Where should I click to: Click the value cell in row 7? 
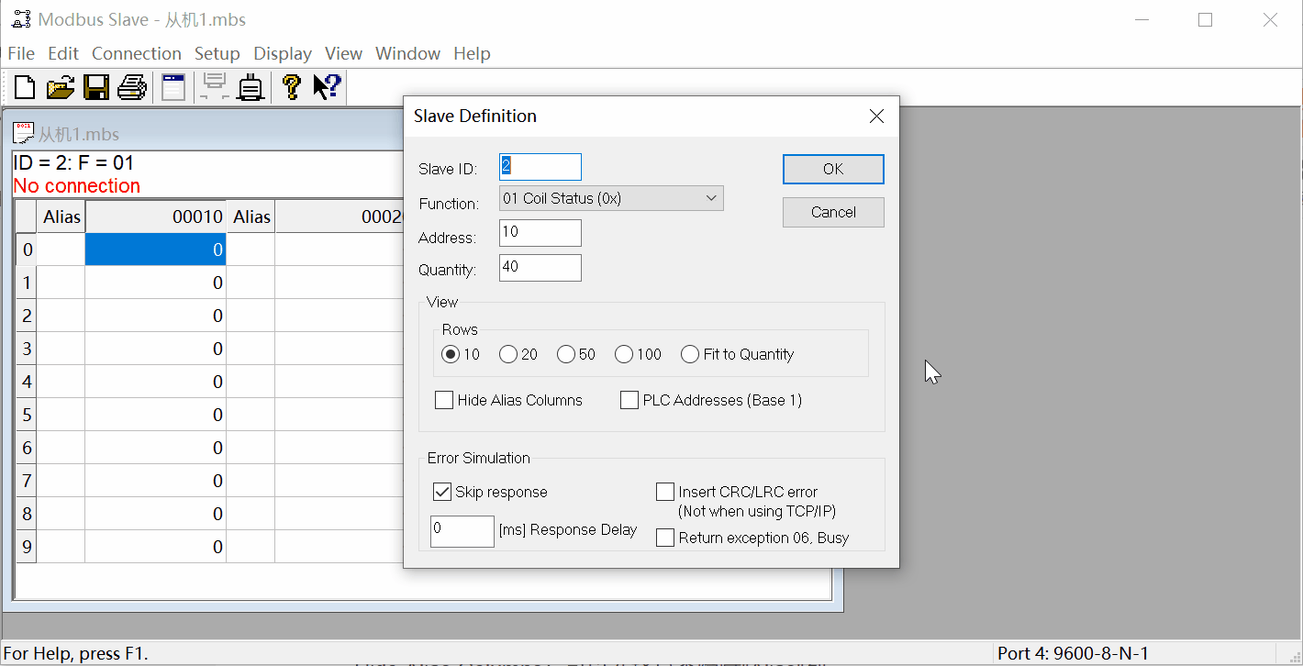(x=155, y=481)
